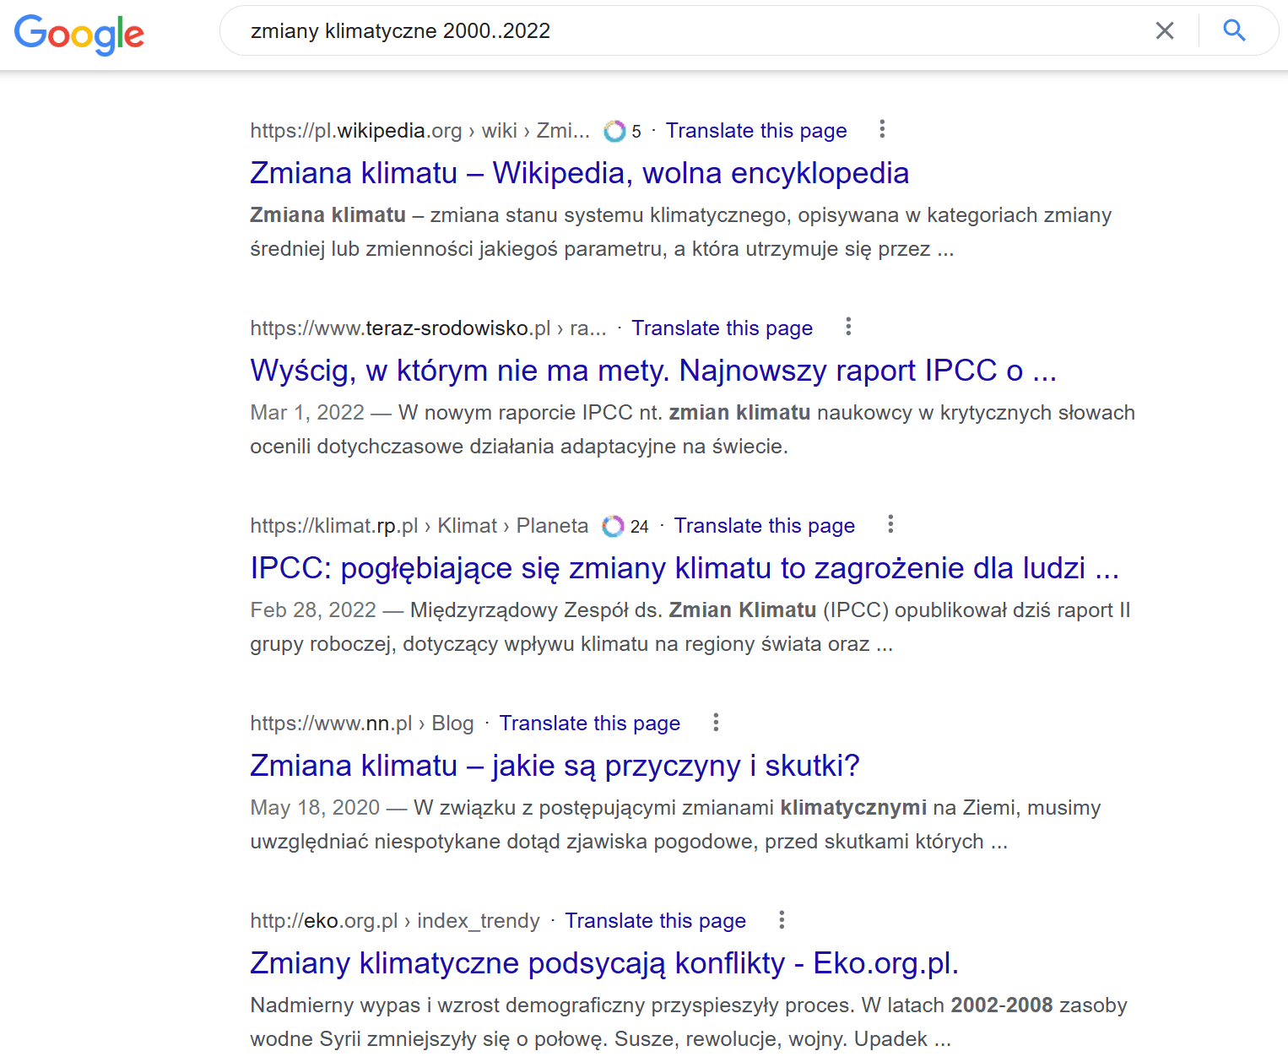Translate this page for klimat.rp.pl result
The image size is (1288, 1062).
click(765, 526)
